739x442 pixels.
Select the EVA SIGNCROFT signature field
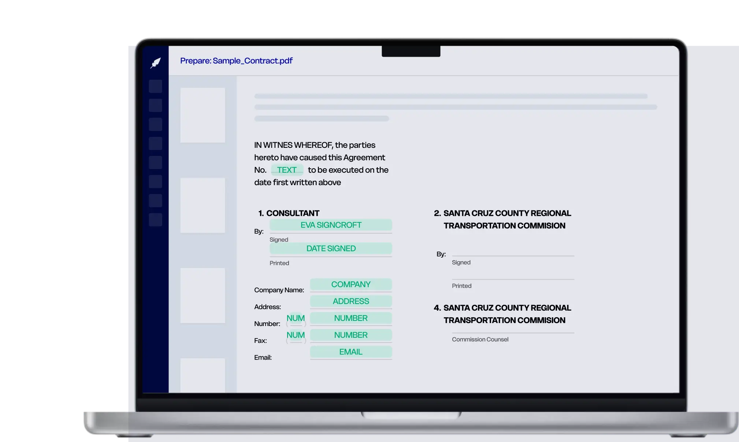331,225
